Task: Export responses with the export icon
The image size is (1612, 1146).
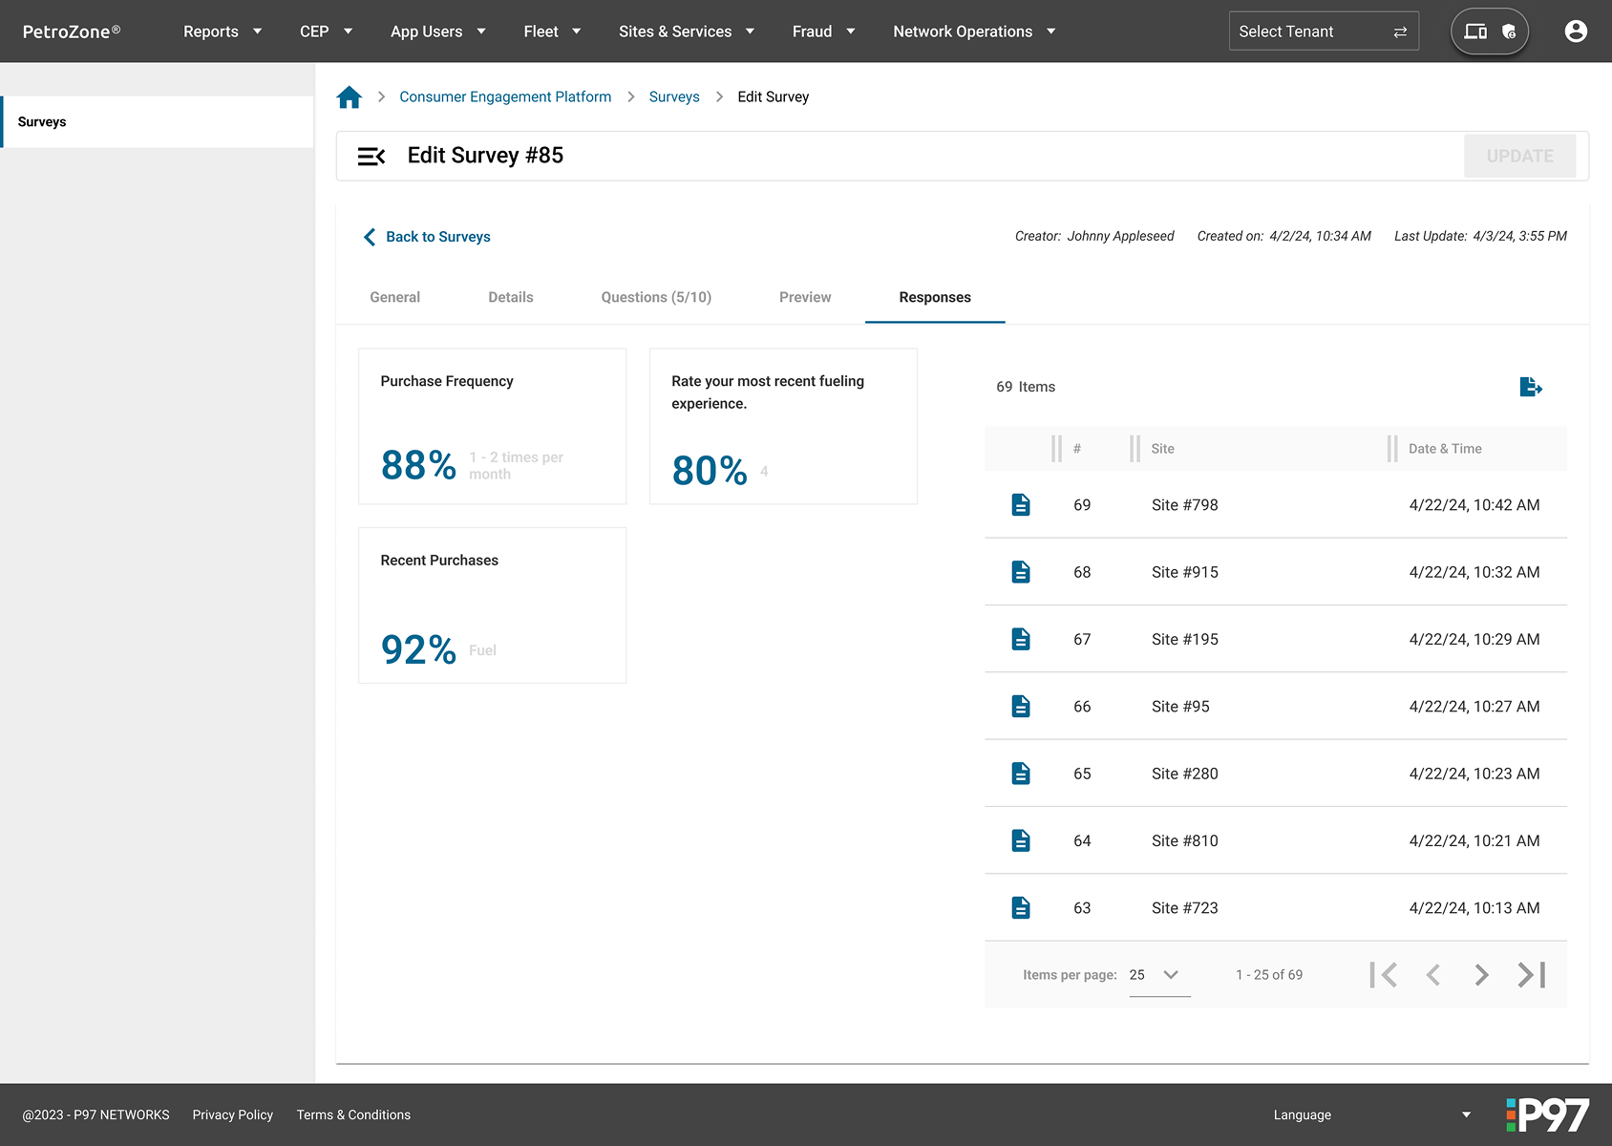Action: (1530, 387)
